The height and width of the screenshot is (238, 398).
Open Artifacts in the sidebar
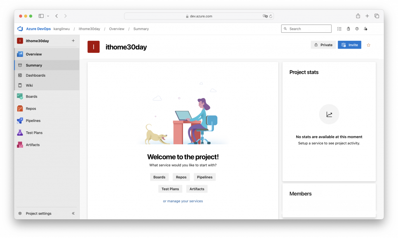click(x=47, y=145)
